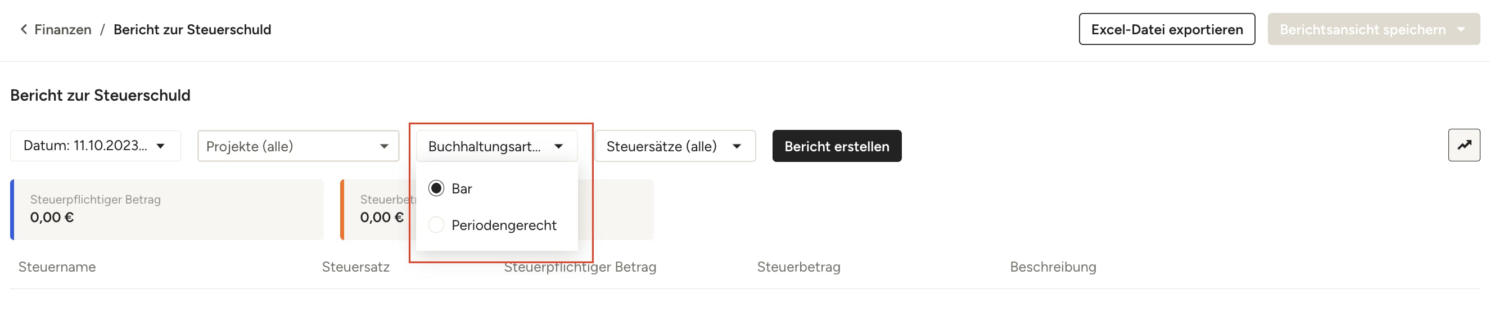Image resolution: width=1490 pixels, height=325 pixels.
Task: Click the Steuername column header
Action: (57, 267)
